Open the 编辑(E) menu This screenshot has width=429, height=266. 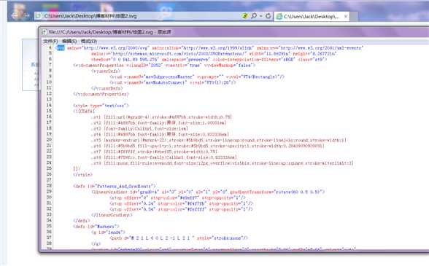(x=69, y=42)
